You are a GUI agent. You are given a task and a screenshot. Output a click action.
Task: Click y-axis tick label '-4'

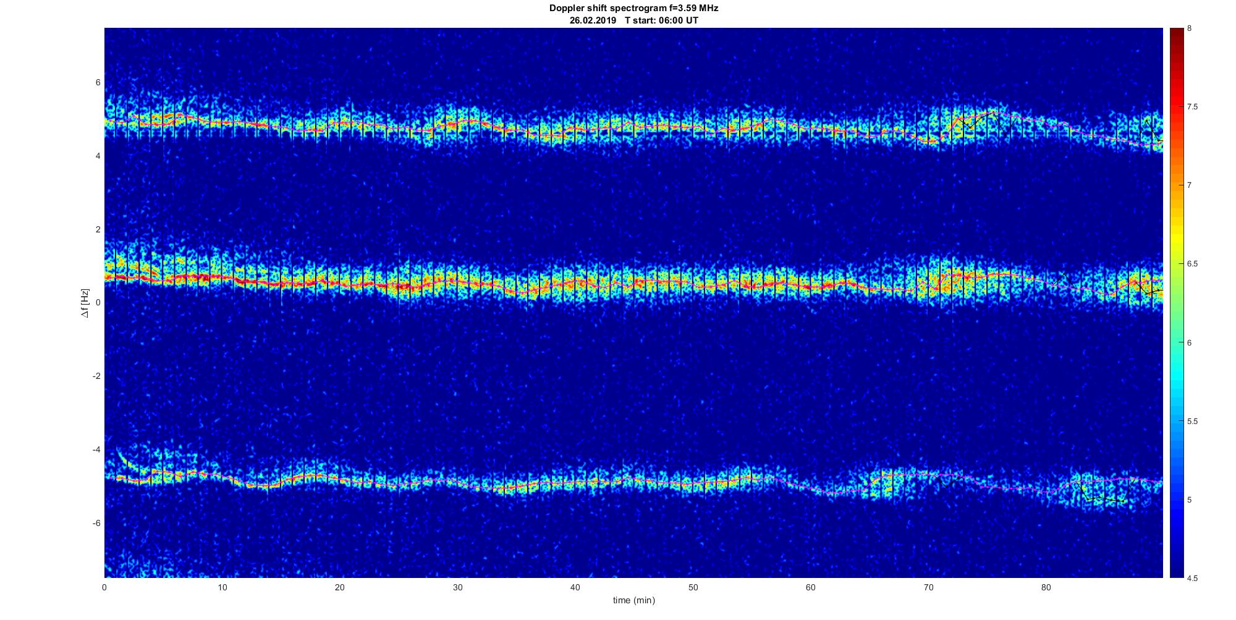[x=96, y=449]
